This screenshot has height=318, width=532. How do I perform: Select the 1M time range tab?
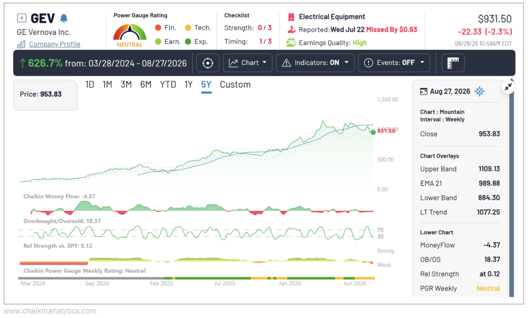pyautogui.click(x=107, y=85)
